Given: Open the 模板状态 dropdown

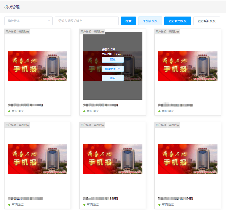Looking at the screenshot, I should [25, 21].
